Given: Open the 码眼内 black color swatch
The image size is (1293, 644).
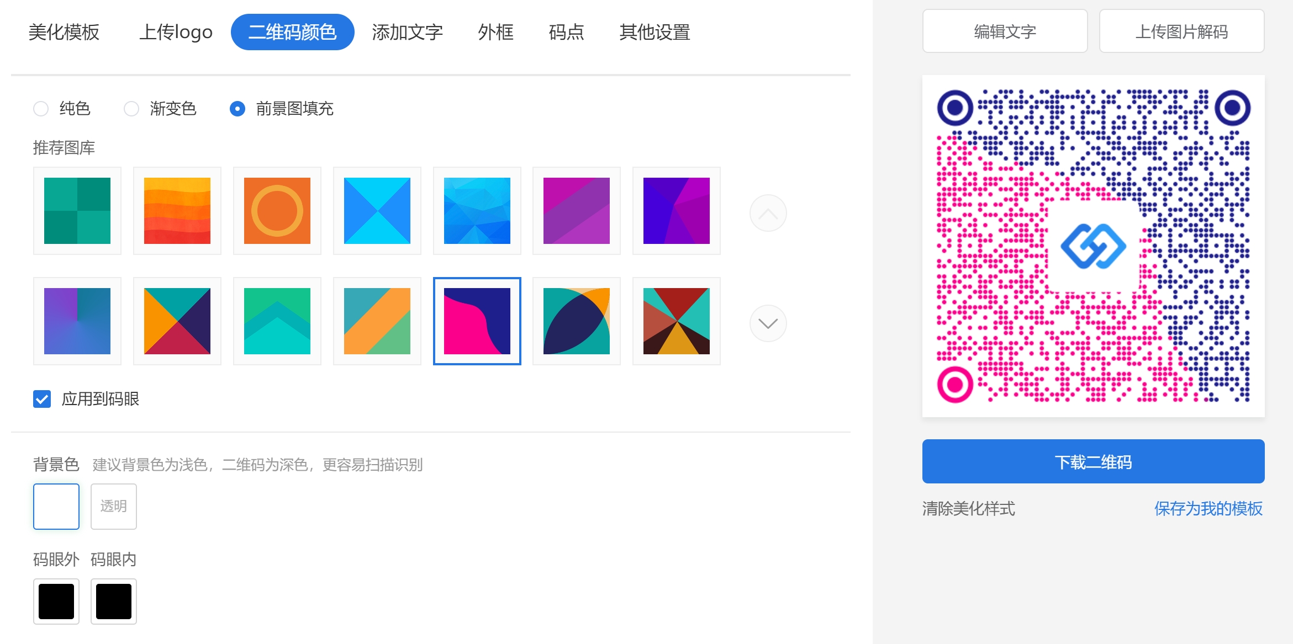Looking at the screenshot, I should (x=114, y=602).
